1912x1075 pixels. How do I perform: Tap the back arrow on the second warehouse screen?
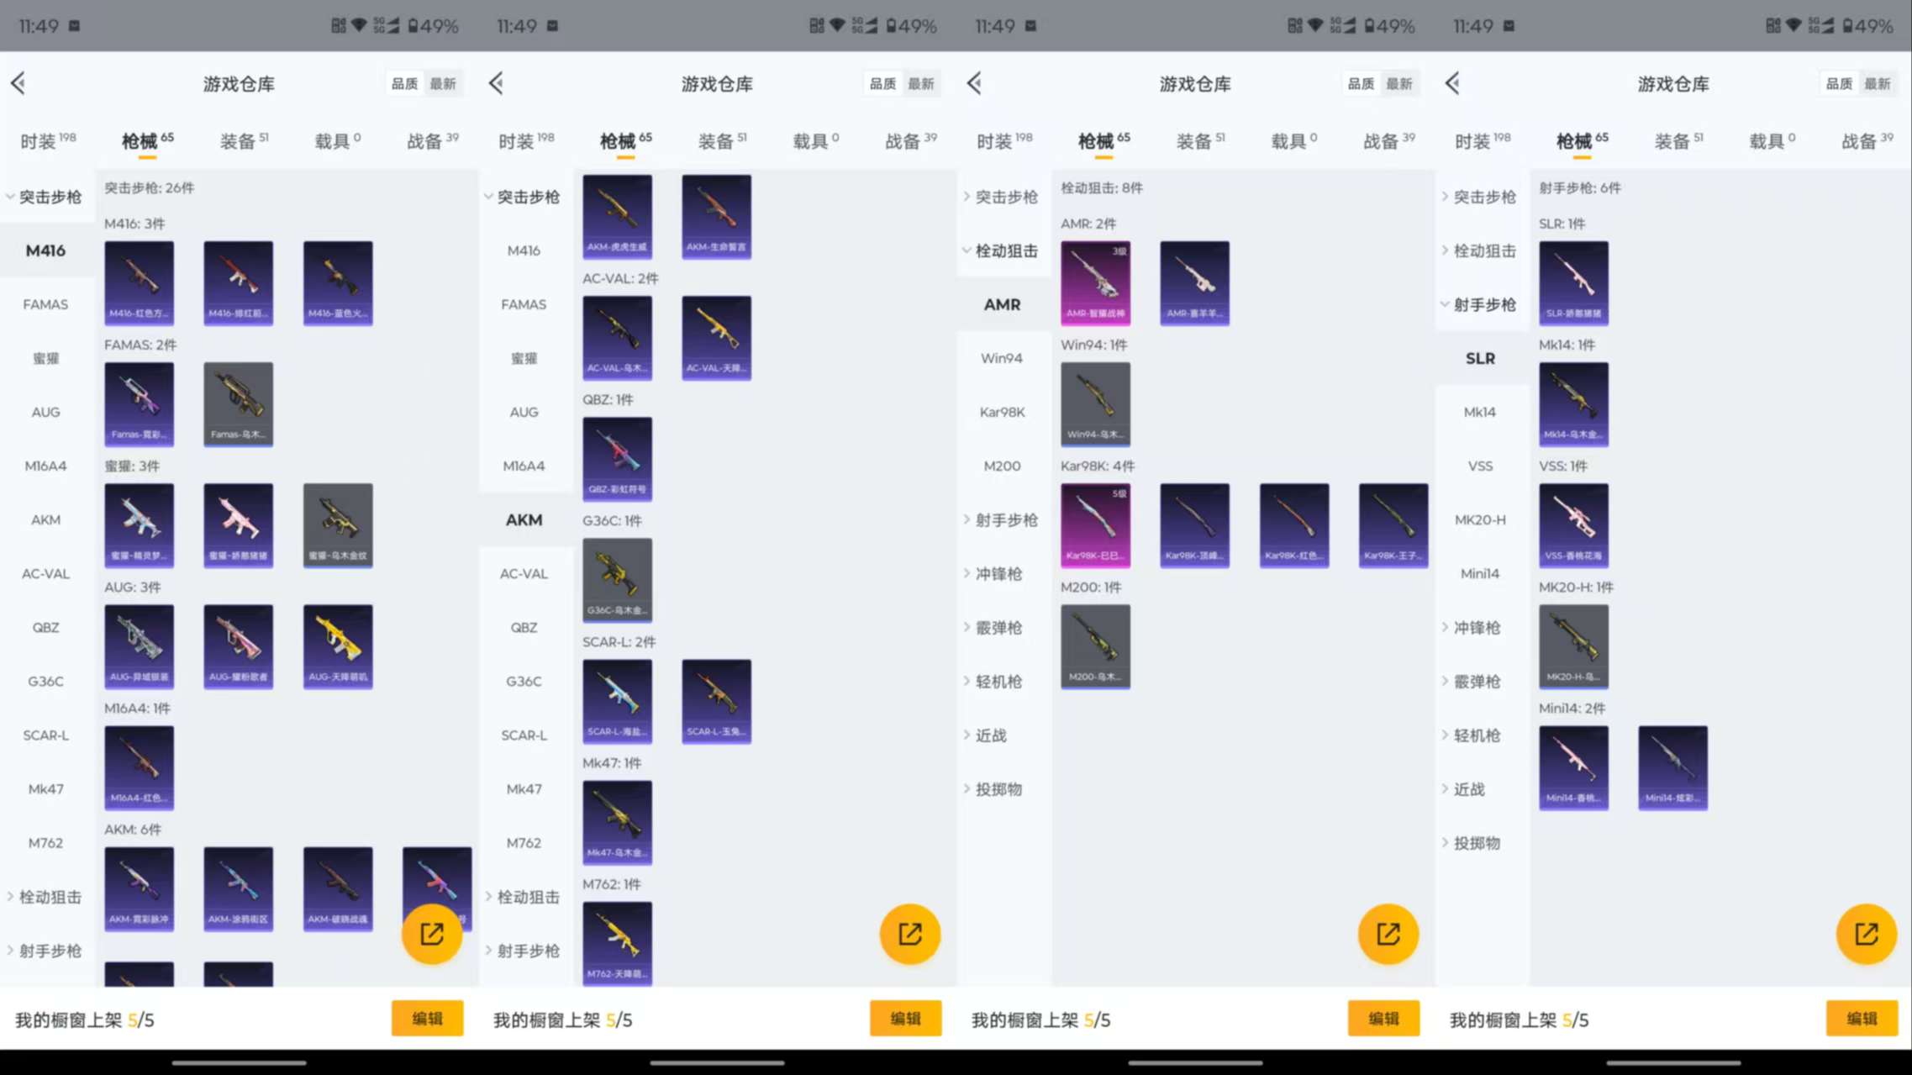(x=497, y=82)
